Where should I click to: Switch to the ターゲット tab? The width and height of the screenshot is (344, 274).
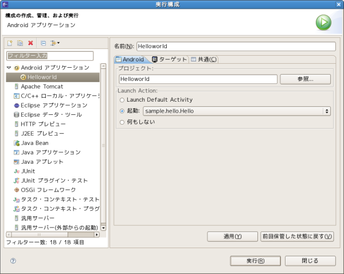click(169, 59)
